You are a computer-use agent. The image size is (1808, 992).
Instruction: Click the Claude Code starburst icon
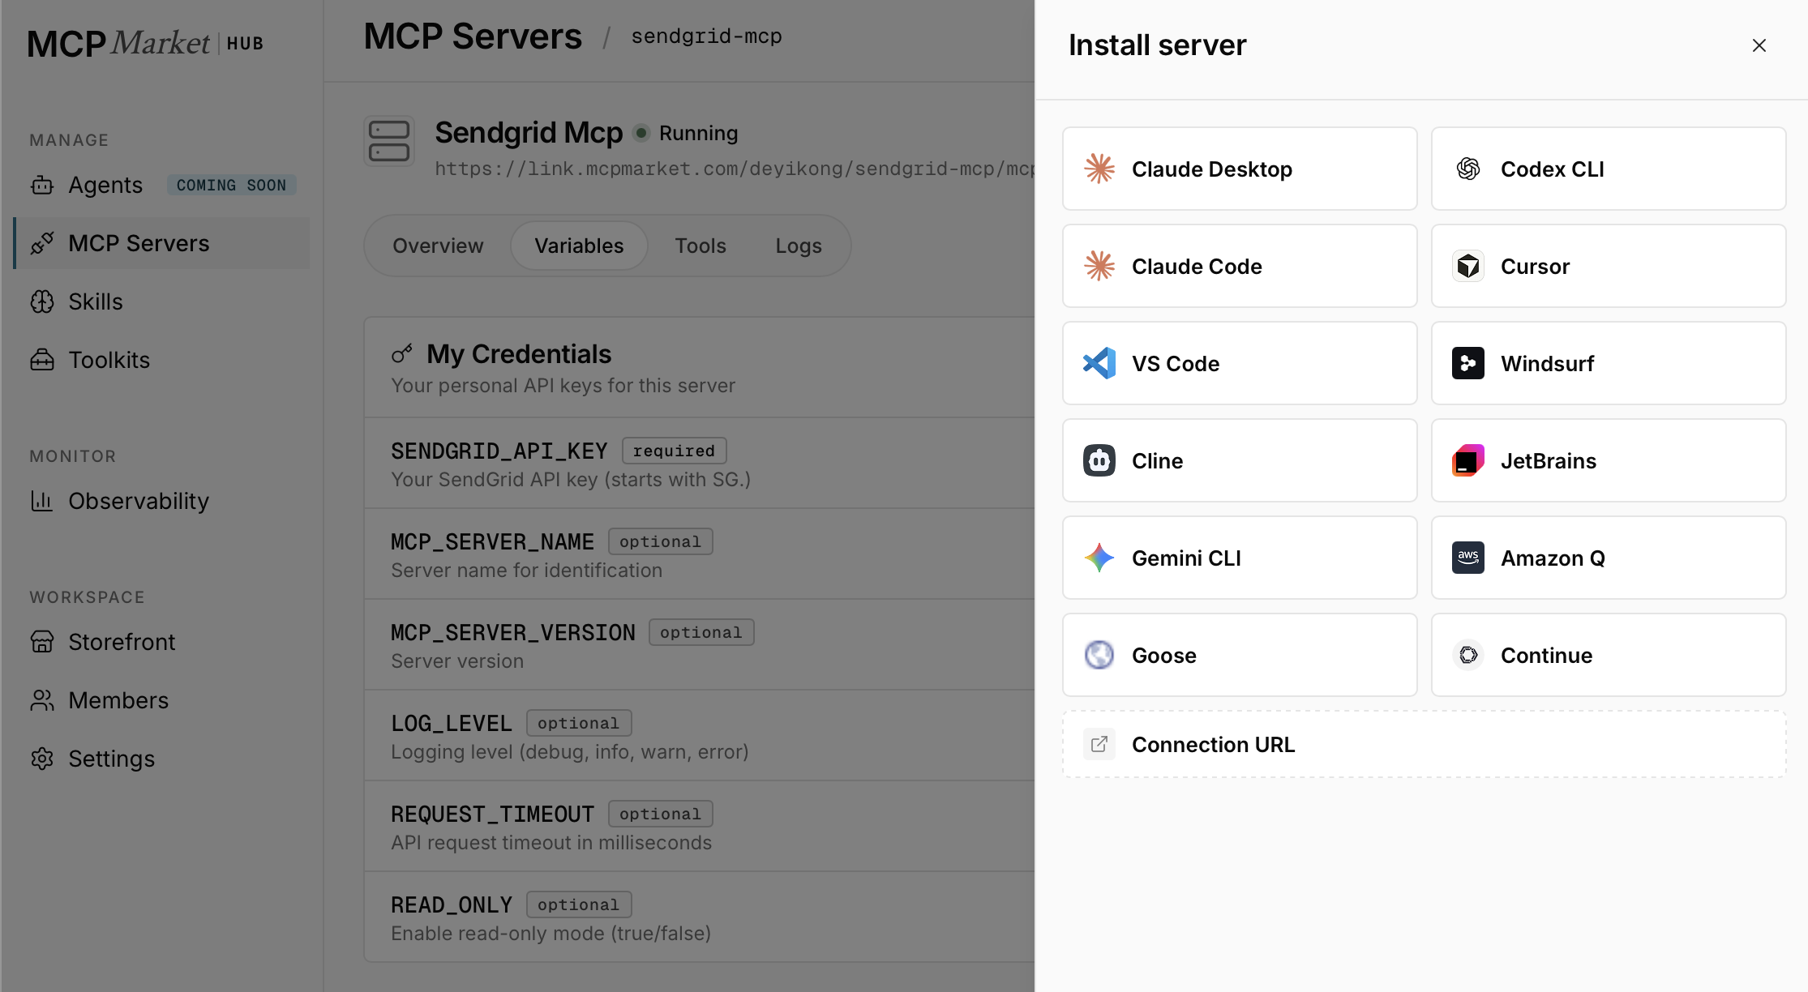(x=1099, y=266)
